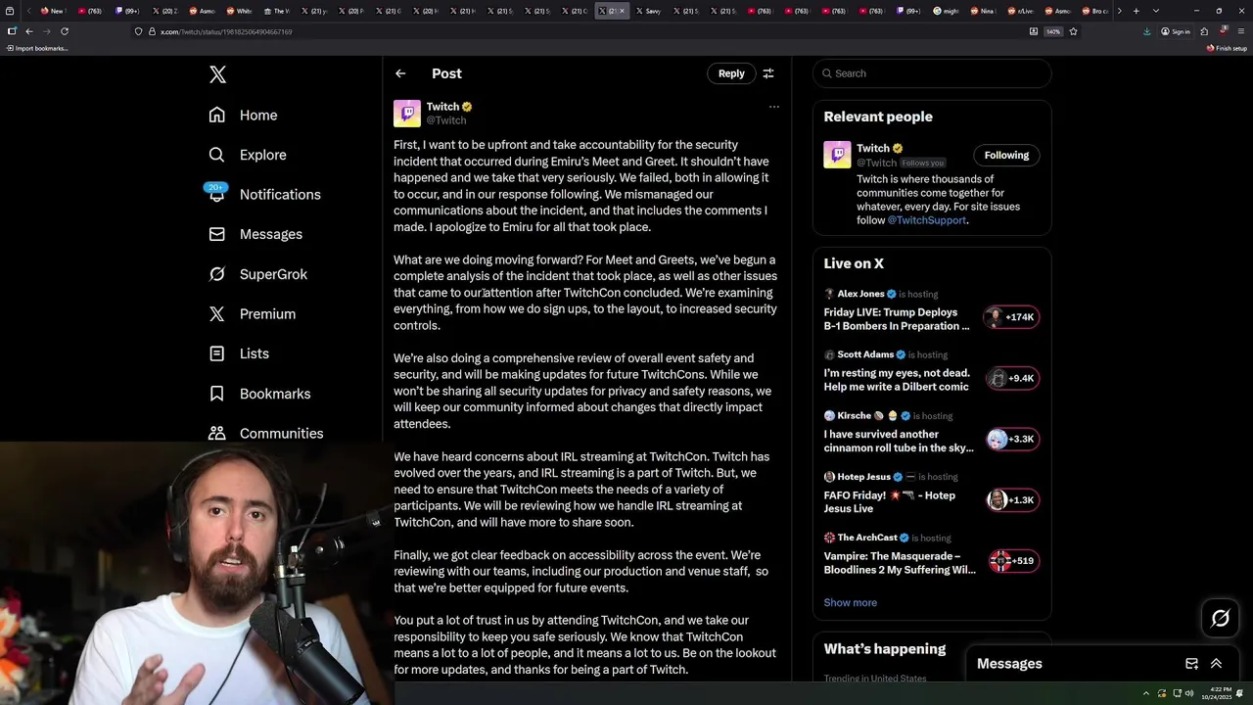Go back using the Post back arrow
Viewport: 1253px width, 705px height.
(400, 73)
